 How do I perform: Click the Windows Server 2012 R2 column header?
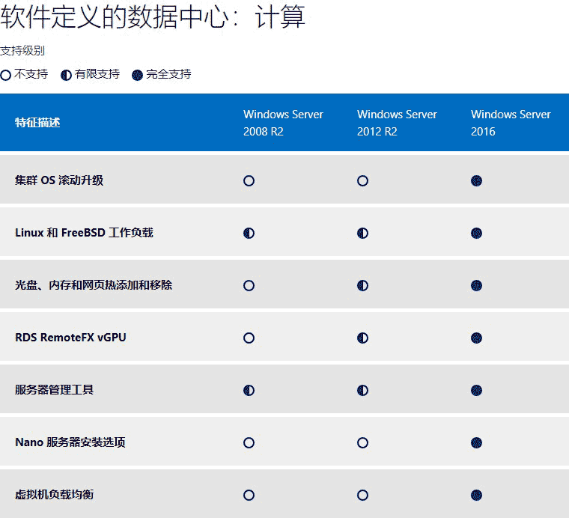(x=397, y=123)
